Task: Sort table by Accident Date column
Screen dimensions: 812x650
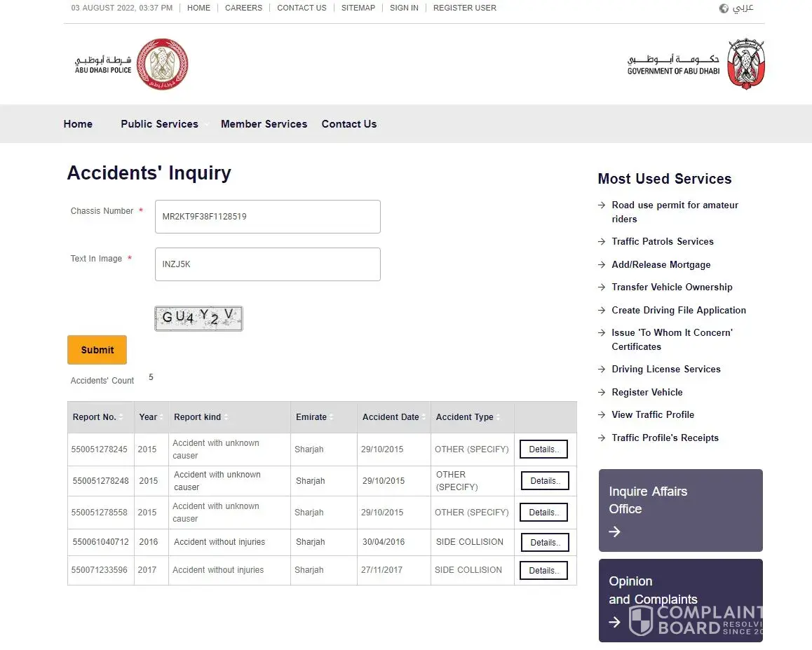Action: [x=423, y=417]
